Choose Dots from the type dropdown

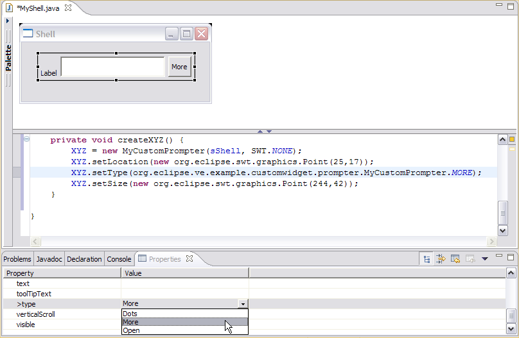click(x=185, y=314)
